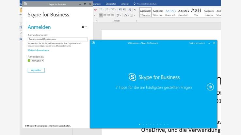The height and width of the screenshot is (135, 241).
Task: Open the Verfügbar status dropdown
Action: tap(37, 61)
